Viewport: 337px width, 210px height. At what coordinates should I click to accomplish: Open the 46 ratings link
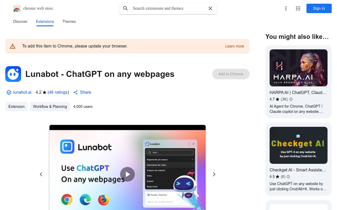click(x=58, y=92)
